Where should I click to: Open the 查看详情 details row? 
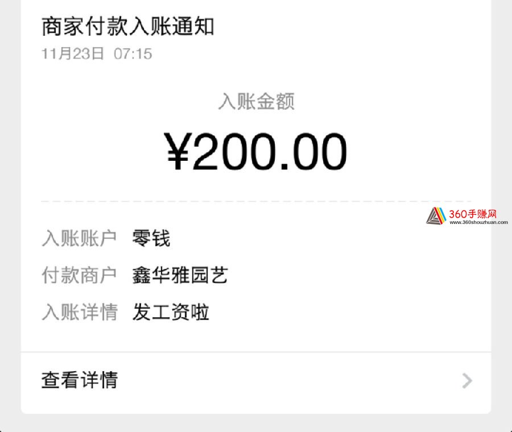point(256,380)
